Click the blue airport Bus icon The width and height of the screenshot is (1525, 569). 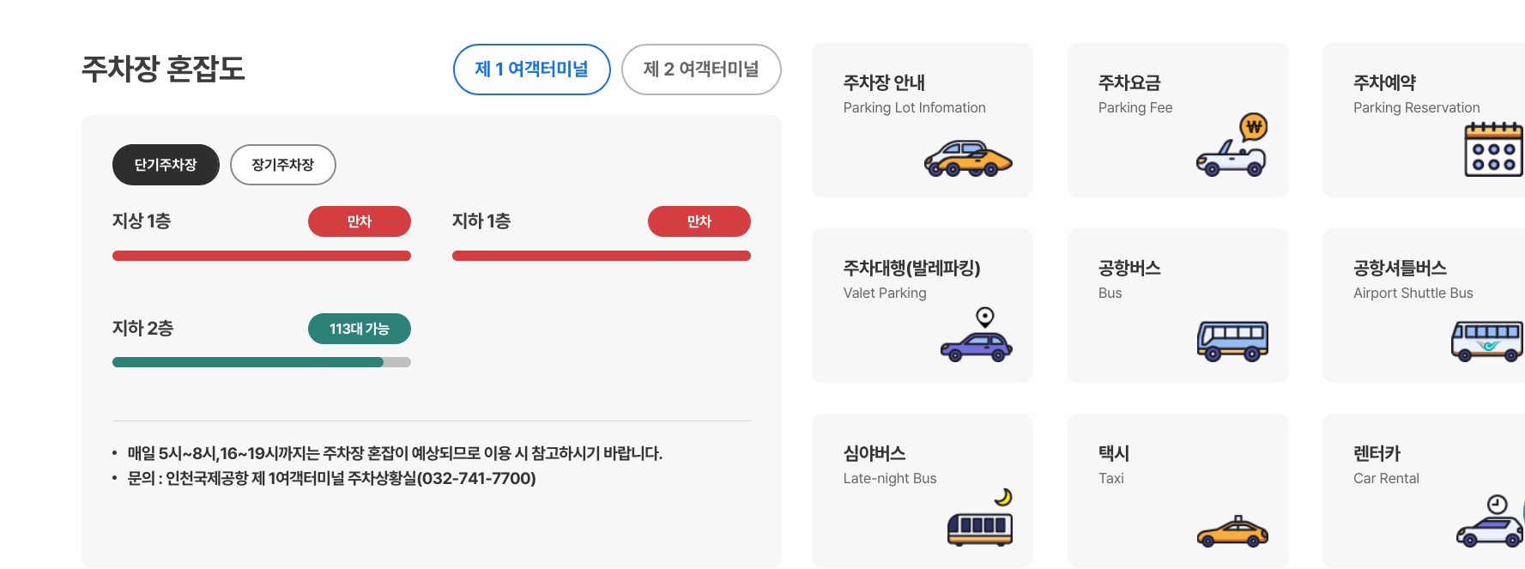(x=1232, y=341)
